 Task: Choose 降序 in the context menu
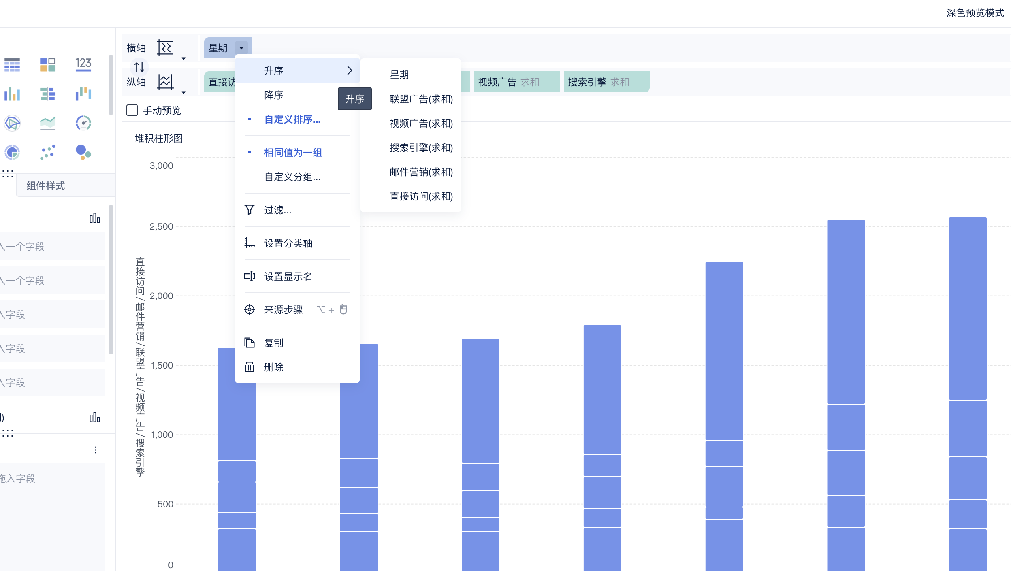tap(274, 95)
